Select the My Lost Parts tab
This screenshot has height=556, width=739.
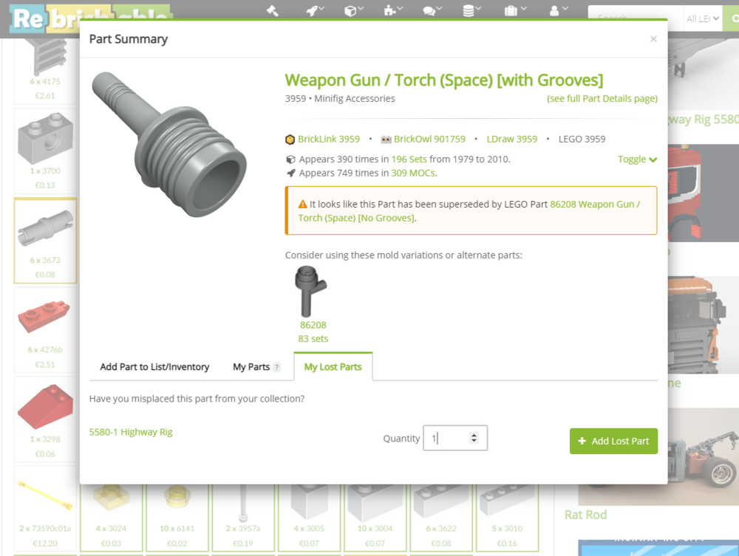pyautogui.click(x=333, y=367)
